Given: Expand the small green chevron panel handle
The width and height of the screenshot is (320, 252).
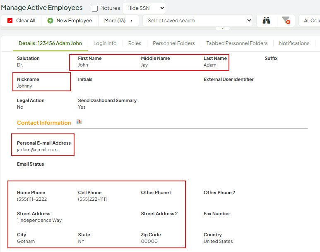Looking at the screenshot, I should [223, 28].
